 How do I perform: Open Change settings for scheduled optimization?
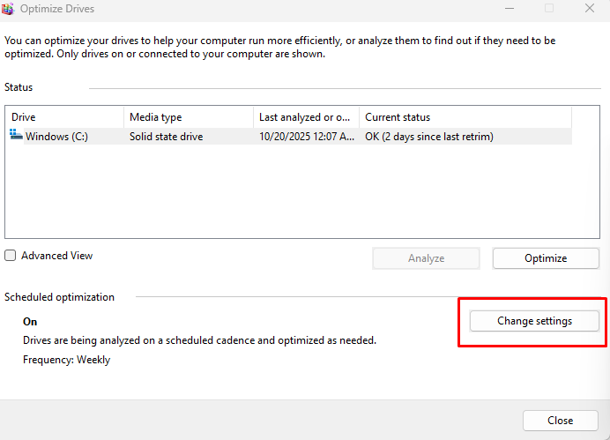pos(534,321)
